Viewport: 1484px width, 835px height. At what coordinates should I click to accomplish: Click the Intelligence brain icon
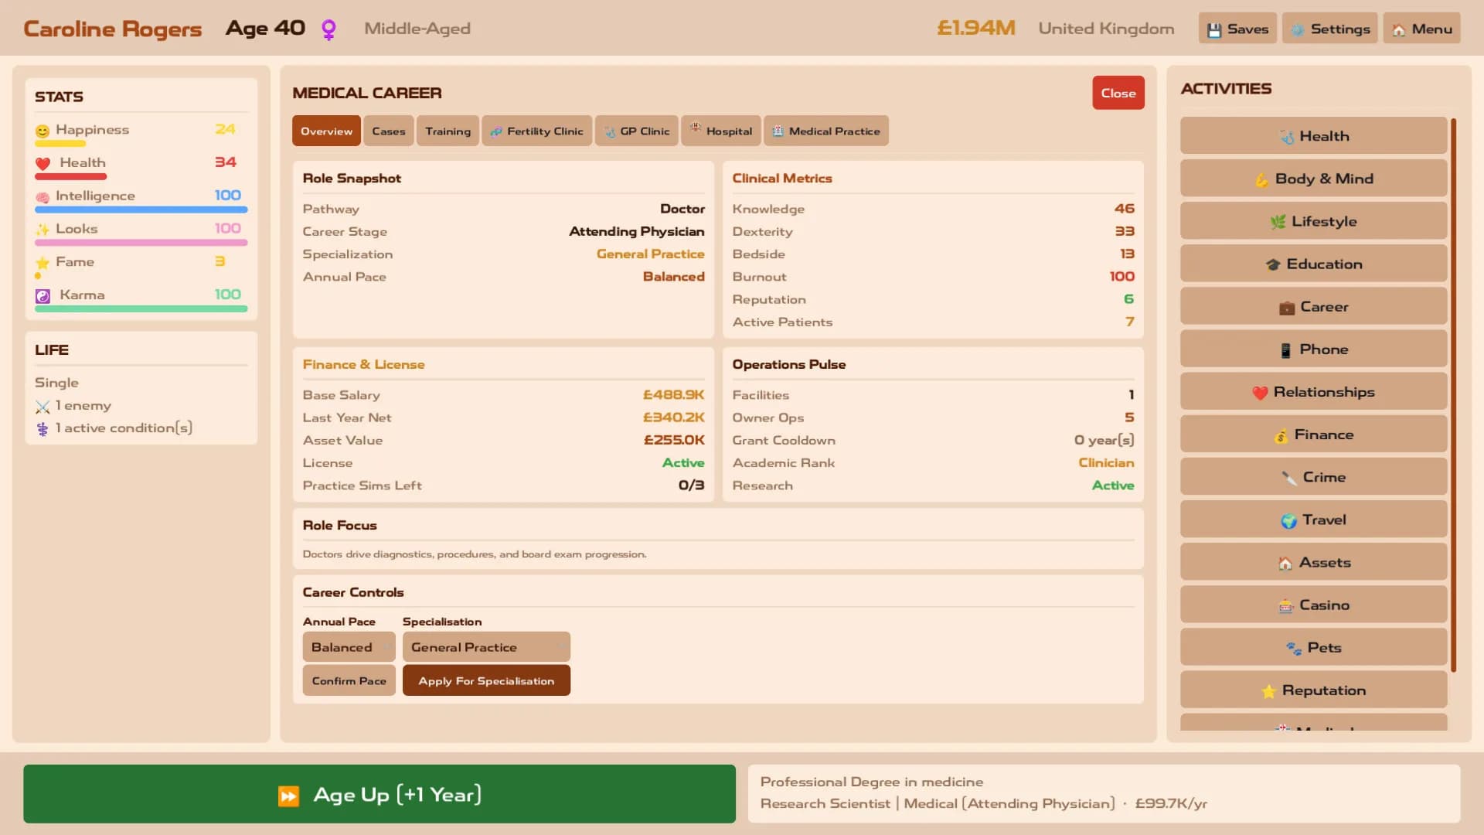pyautogui.click(x=43, y=197)
